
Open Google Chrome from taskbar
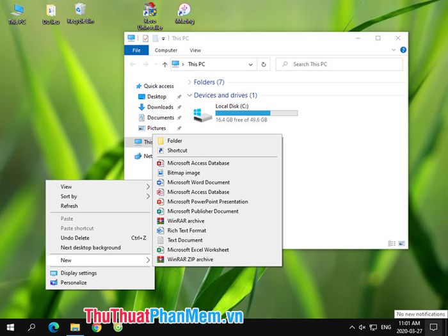point(96,327)
